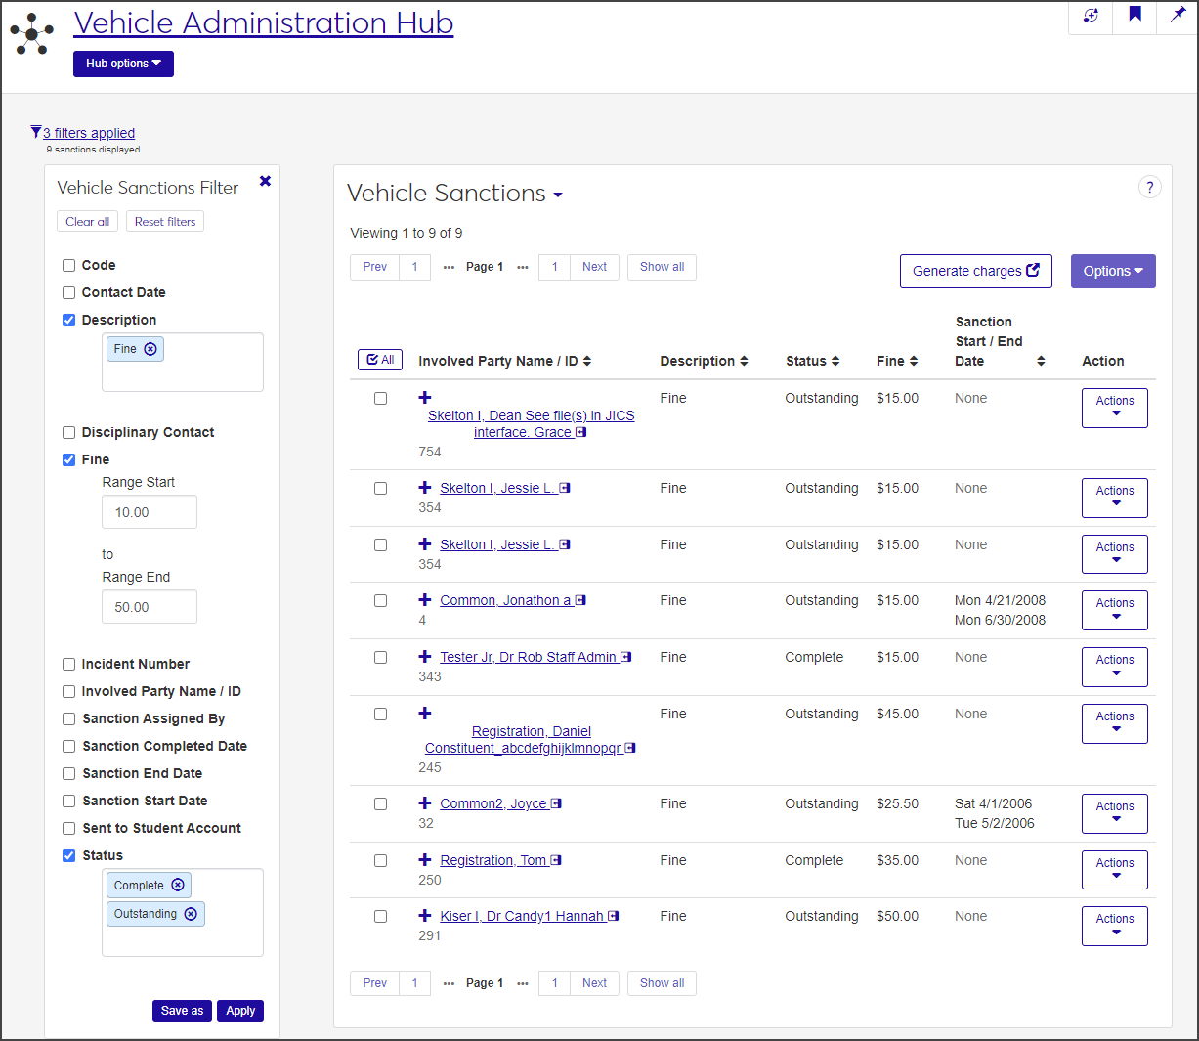Click the bookmark icon in top toolbar

point(1135,15)
